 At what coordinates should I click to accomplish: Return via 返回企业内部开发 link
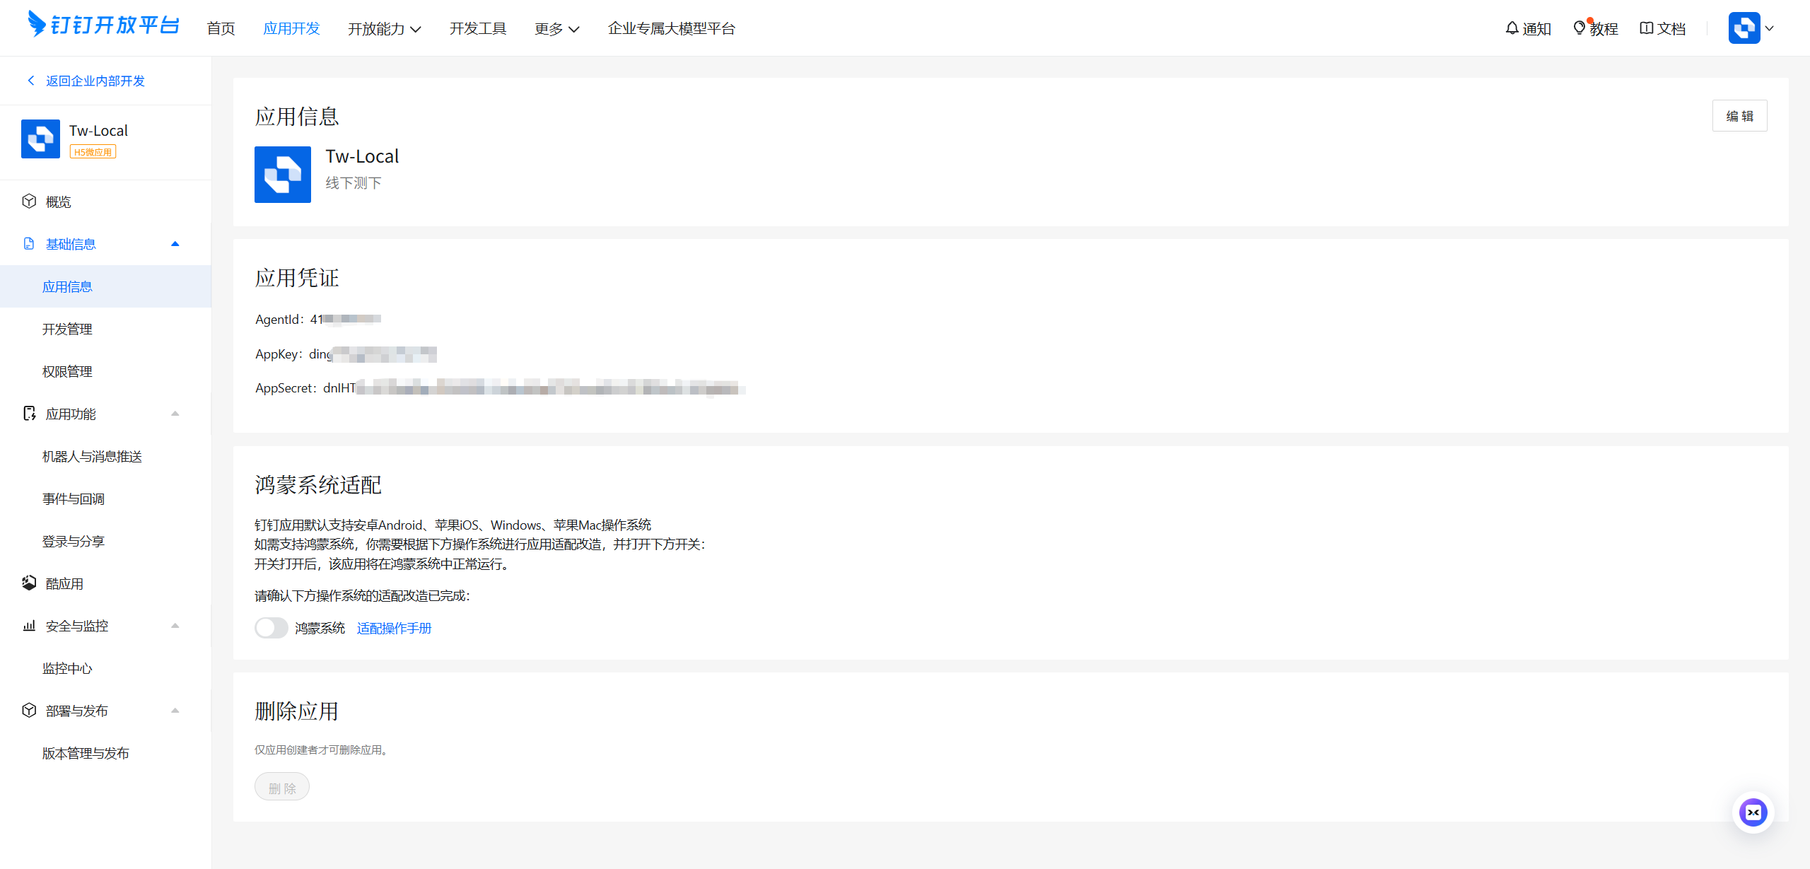[95, 81]
